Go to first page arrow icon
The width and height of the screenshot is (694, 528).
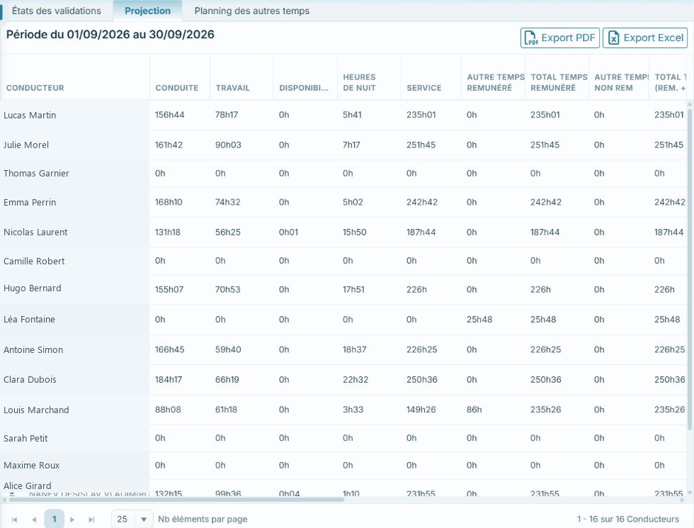(14, 519)
